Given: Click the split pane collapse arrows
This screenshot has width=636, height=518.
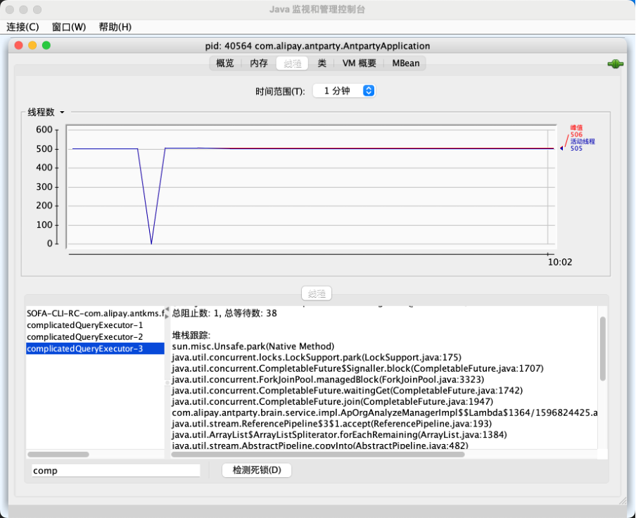Looking at the screenshot, I should point(167,312).
